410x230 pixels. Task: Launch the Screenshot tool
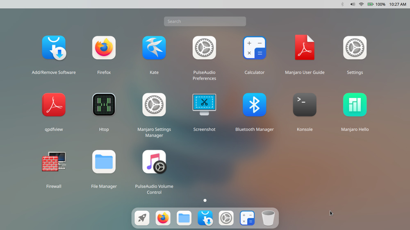point(204,104)
